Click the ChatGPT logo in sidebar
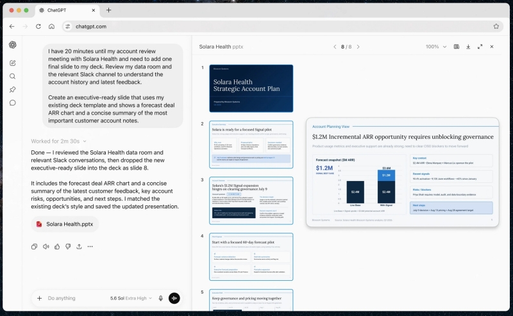Viewport: 513px width, 316px height. tap(13, 45)
